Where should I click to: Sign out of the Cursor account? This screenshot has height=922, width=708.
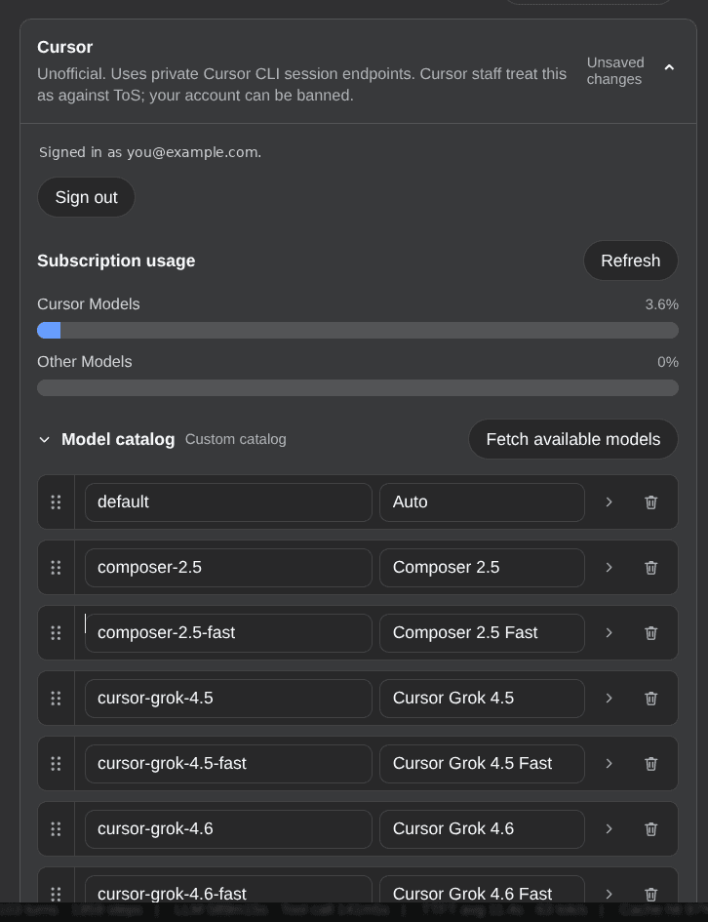tap(87, 197)
